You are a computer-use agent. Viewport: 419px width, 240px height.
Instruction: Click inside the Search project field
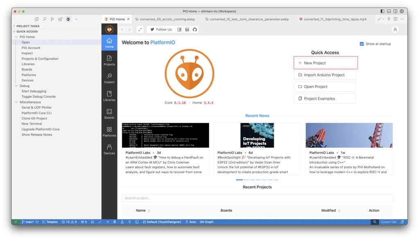(257, 198)
